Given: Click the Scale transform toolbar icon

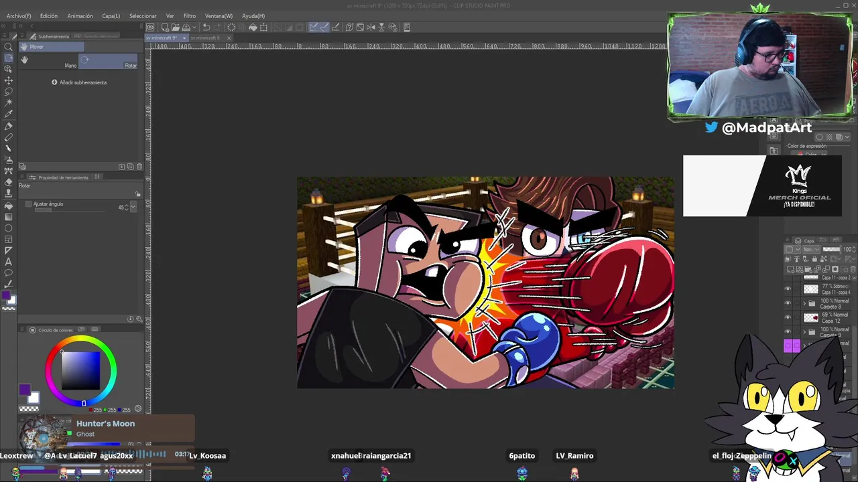Looking at the screenshot, I should 263,27.
